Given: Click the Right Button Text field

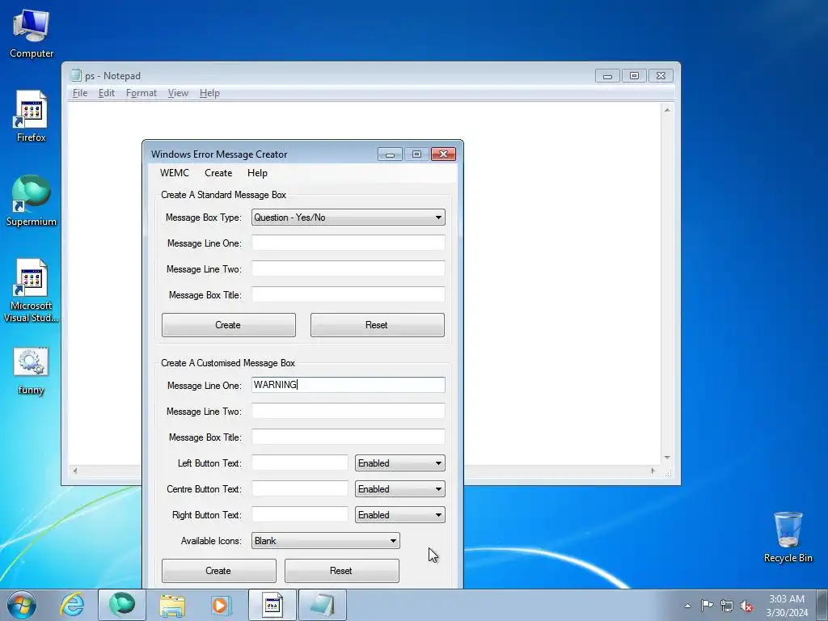Looking at the screenshot, I should [299, 514].
